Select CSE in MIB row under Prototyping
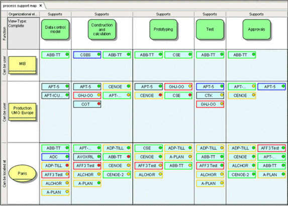This screenshot has height=206, width=288. tap(178, 55)
